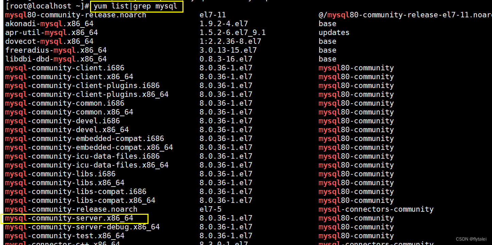Click "mysql-community-libs-compat.x86_64" package name
The height and width of the screenshot is (245, 492).
80,200
